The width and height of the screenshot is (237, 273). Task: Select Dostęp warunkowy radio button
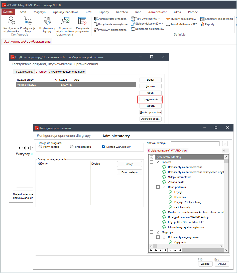click(x=103, y=147)
